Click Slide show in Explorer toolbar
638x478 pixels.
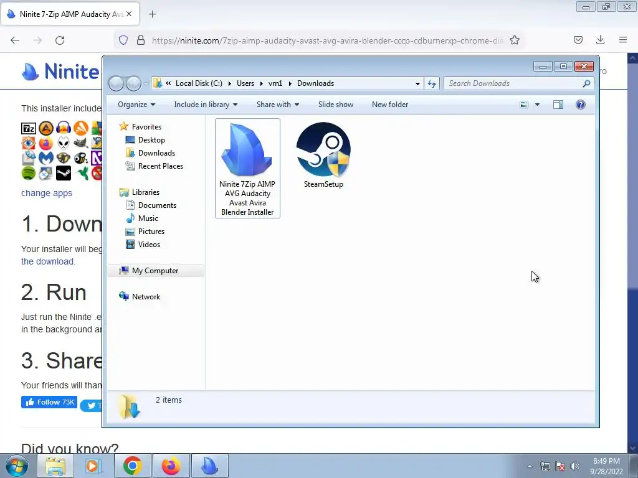336,105
